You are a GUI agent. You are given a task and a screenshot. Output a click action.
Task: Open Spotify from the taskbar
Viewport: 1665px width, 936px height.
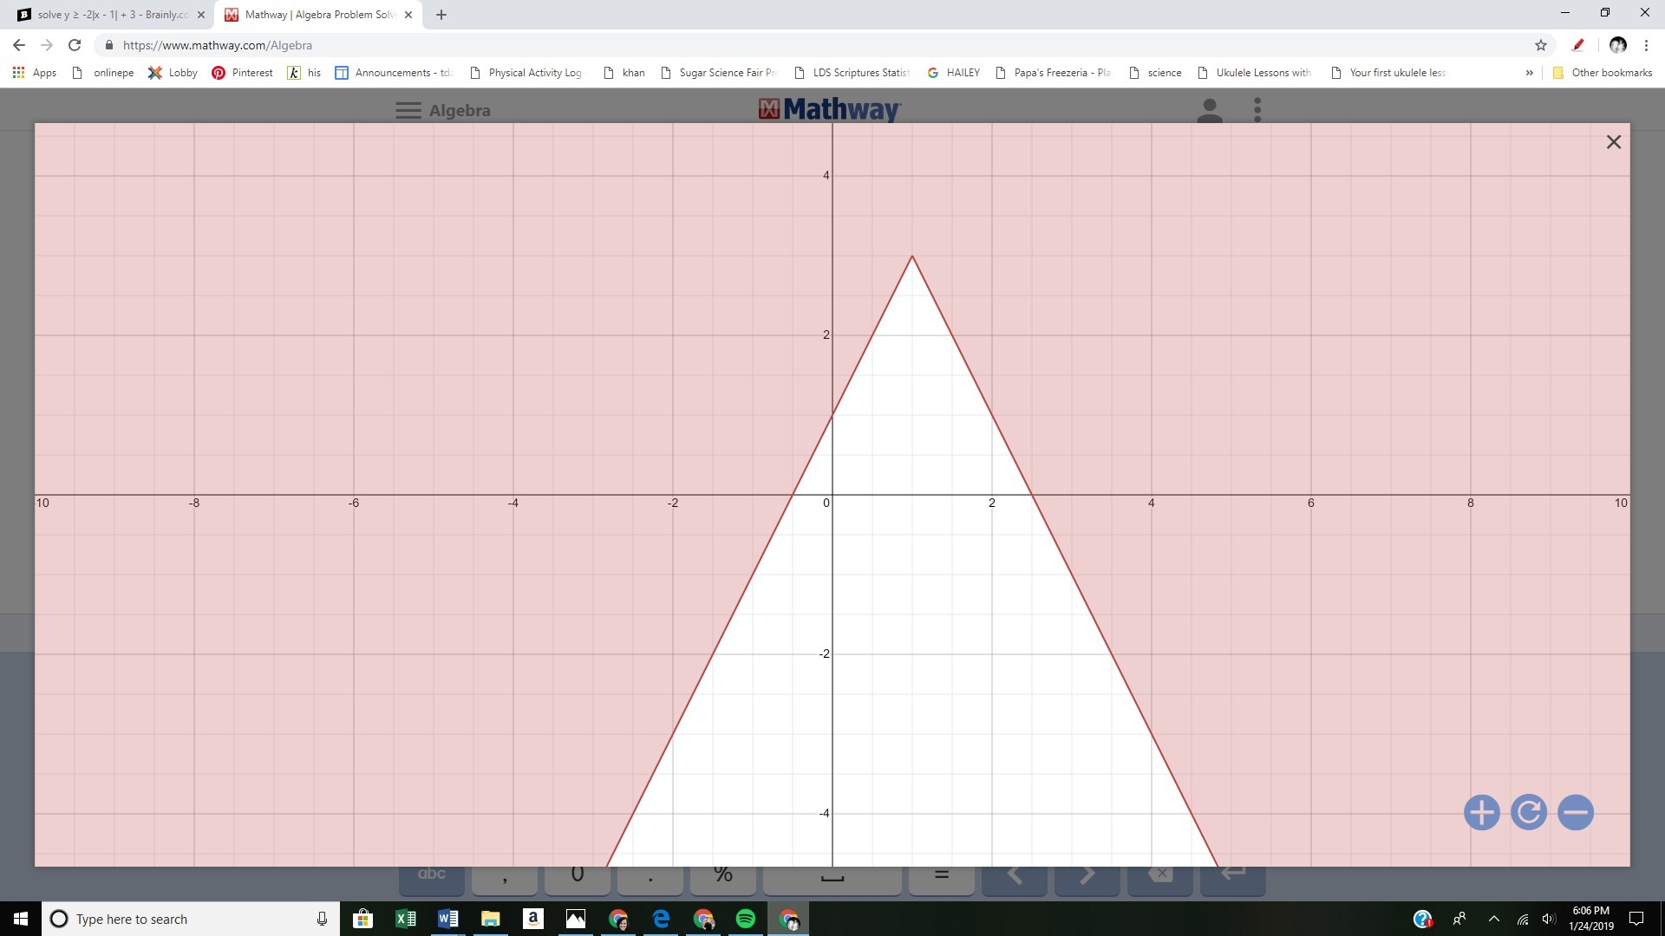(x=745, y=919)
